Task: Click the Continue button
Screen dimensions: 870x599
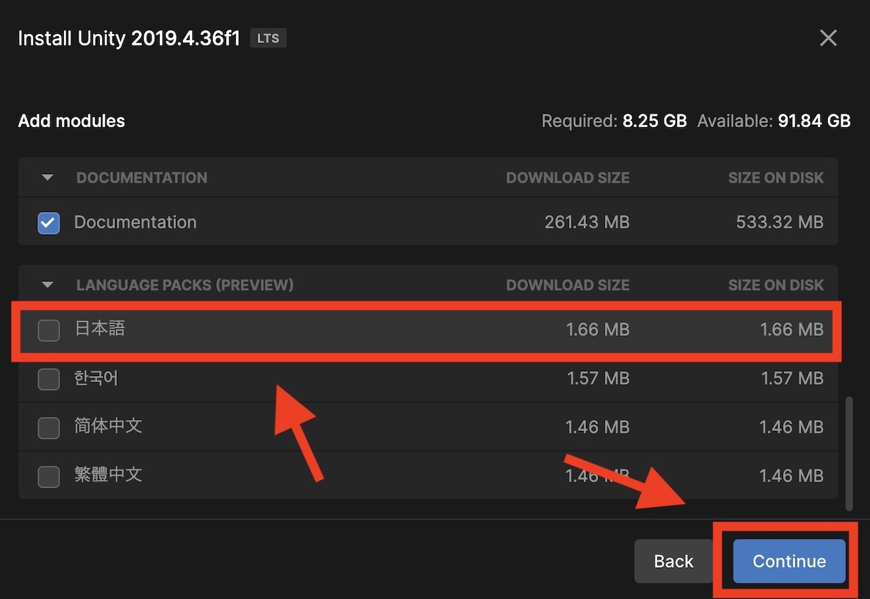Action: pos(788,561)
